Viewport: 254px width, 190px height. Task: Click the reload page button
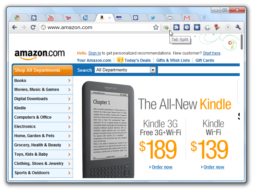[33, 27]
